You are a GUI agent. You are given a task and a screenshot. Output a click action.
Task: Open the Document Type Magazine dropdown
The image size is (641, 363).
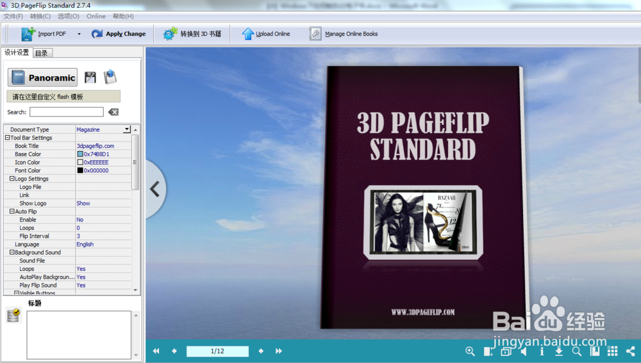127,129
